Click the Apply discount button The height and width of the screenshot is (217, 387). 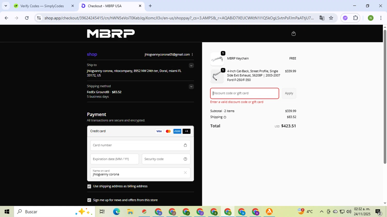coord(289,93)
